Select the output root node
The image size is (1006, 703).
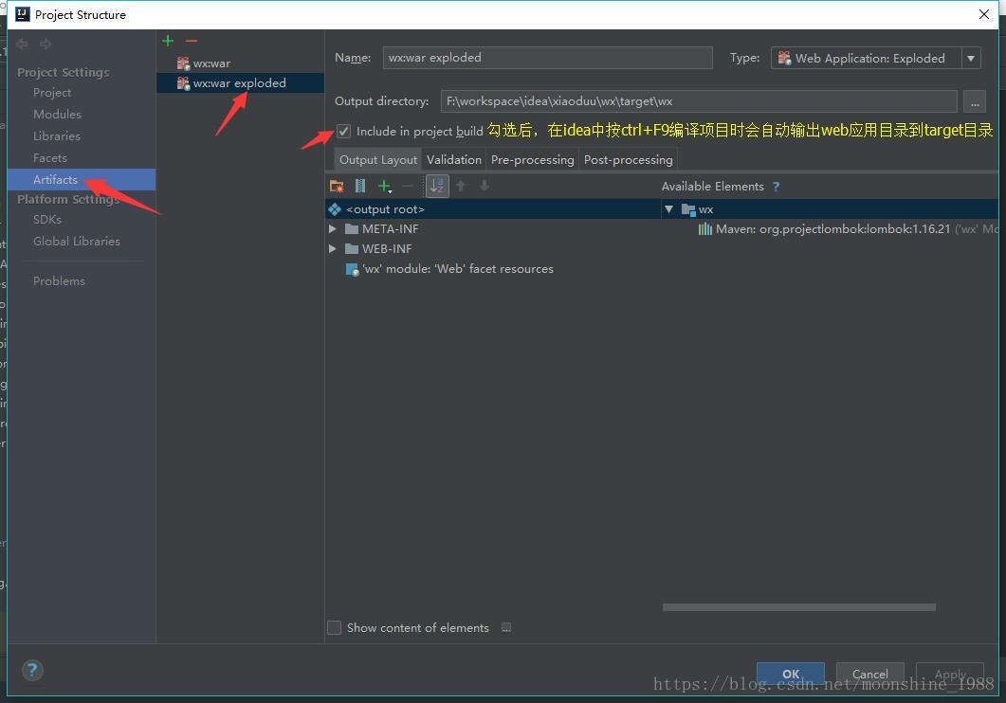click(x=493, y=209)
